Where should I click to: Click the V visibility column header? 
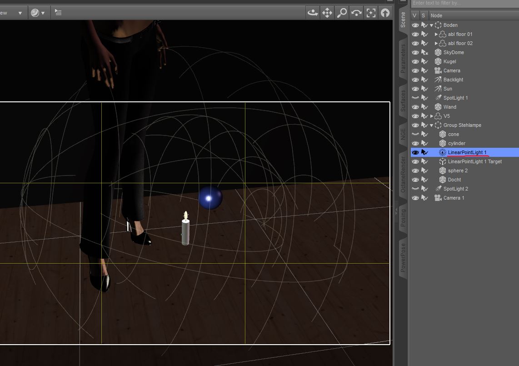pyautogui.click(x=414, y=15)
